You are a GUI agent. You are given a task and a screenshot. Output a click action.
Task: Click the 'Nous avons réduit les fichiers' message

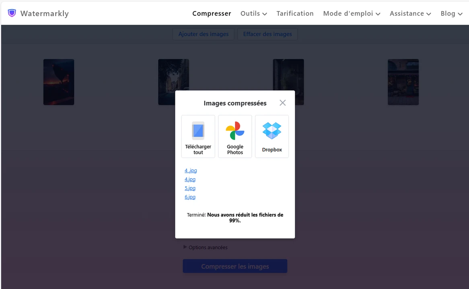(245, 218)
